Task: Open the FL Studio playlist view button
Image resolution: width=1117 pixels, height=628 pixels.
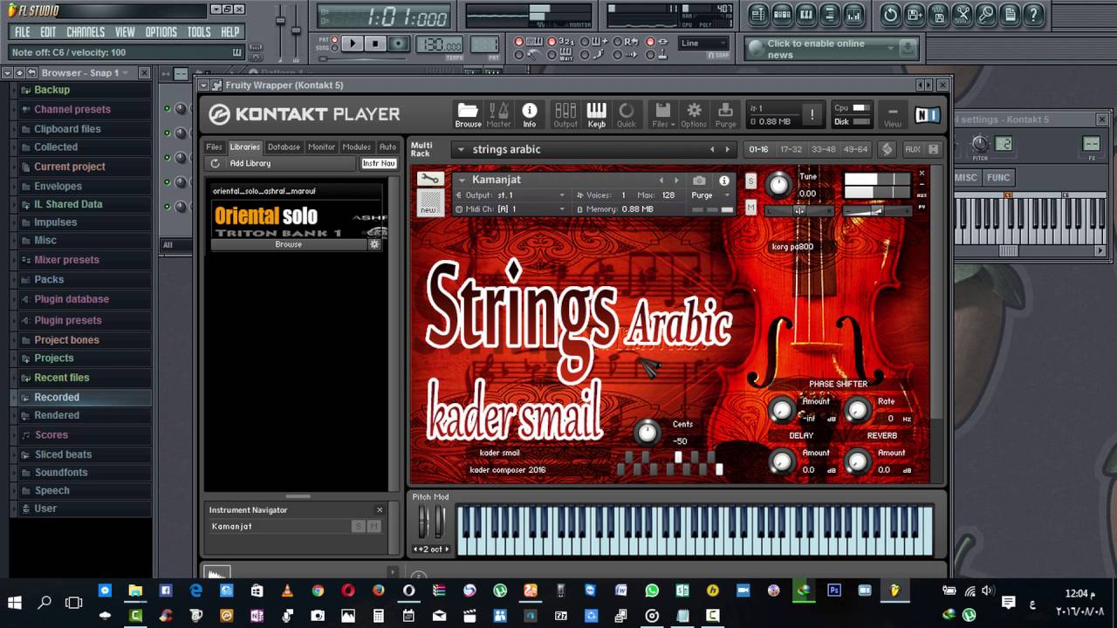Action: [757, 14]
